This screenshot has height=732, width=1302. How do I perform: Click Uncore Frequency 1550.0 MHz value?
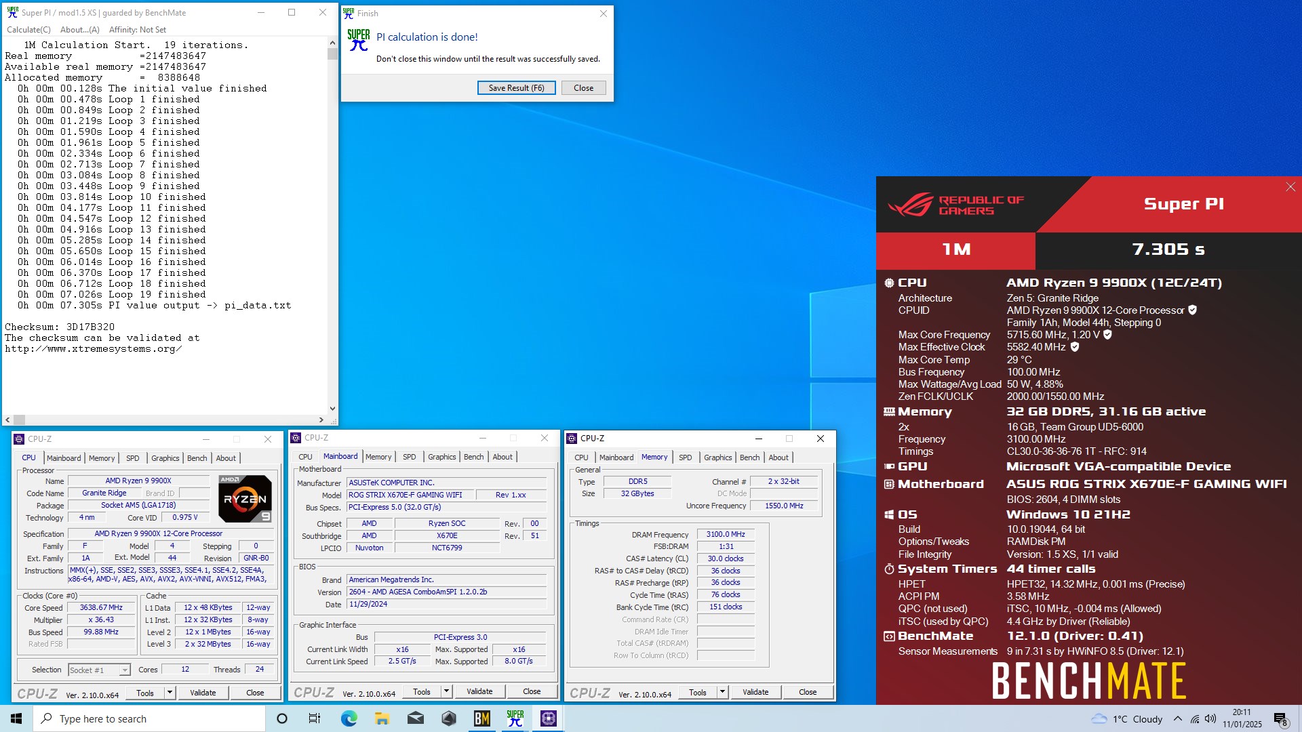(x=784, y=506)
